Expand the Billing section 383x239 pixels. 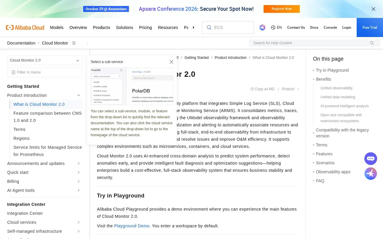79,181
